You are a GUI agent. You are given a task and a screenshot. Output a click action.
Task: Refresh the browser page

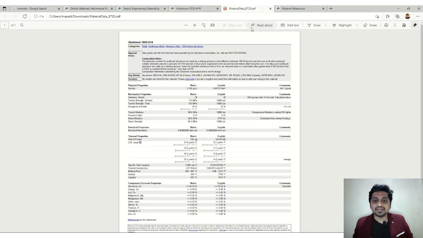coord(24,16)
